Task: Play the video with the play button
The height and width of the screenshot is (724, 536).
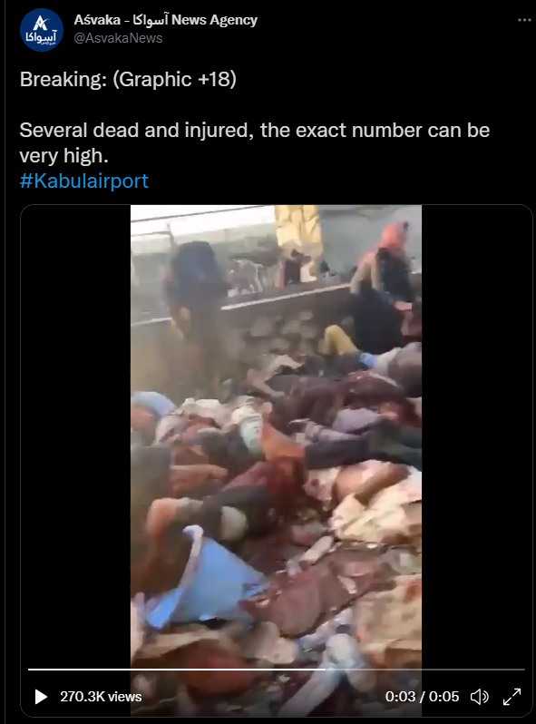Action: pyautogui.click(x=41, y=697)
